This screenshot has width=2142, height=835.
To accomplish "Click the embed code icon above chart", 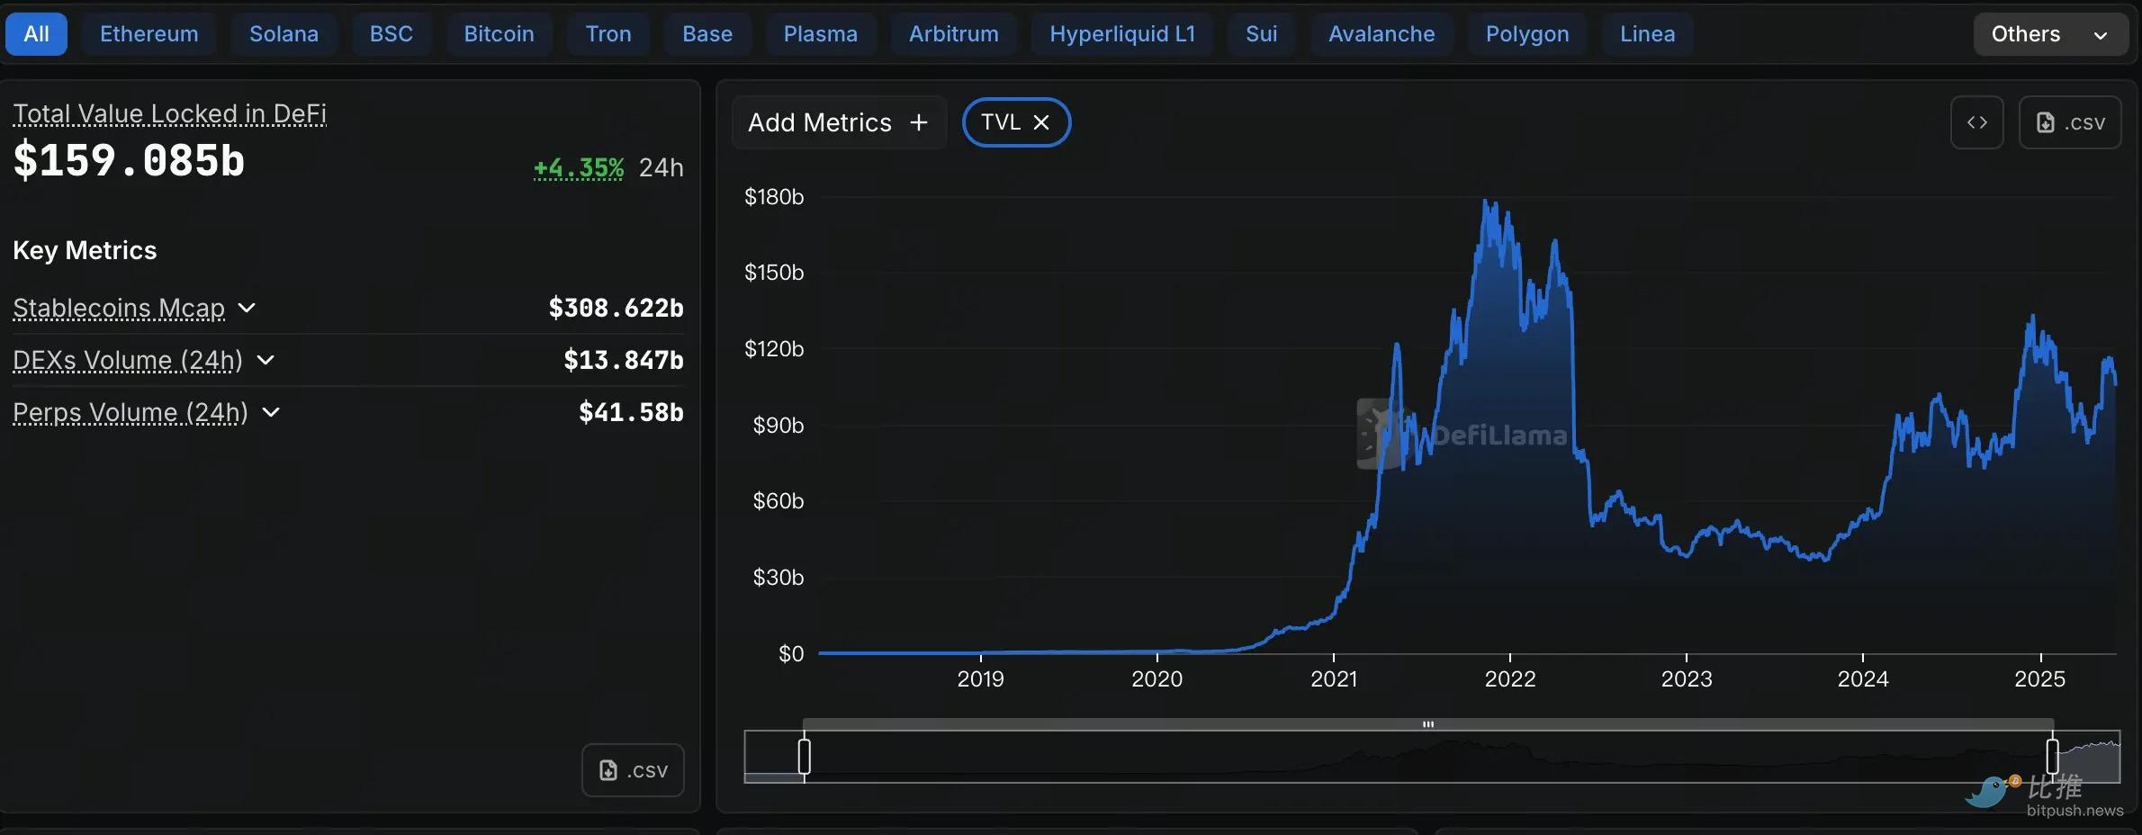I will [x=1976, y=122].
